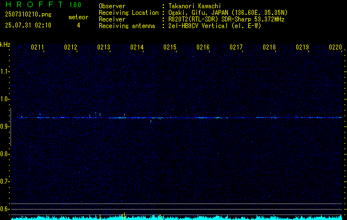The height and width of the screenshot is (220, 347).
Task: Click the 0220 time label
Action: pos(335,47)
